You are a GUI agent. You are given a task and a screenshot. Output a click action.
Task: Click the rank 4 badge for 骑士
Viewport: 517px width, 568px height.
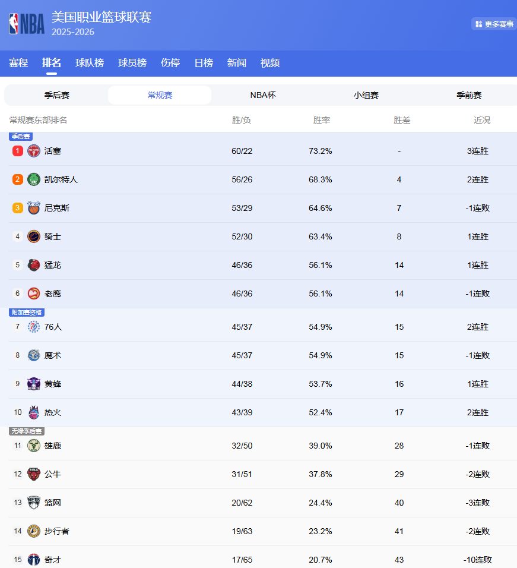pyautogui.click(x=17, y=236)
